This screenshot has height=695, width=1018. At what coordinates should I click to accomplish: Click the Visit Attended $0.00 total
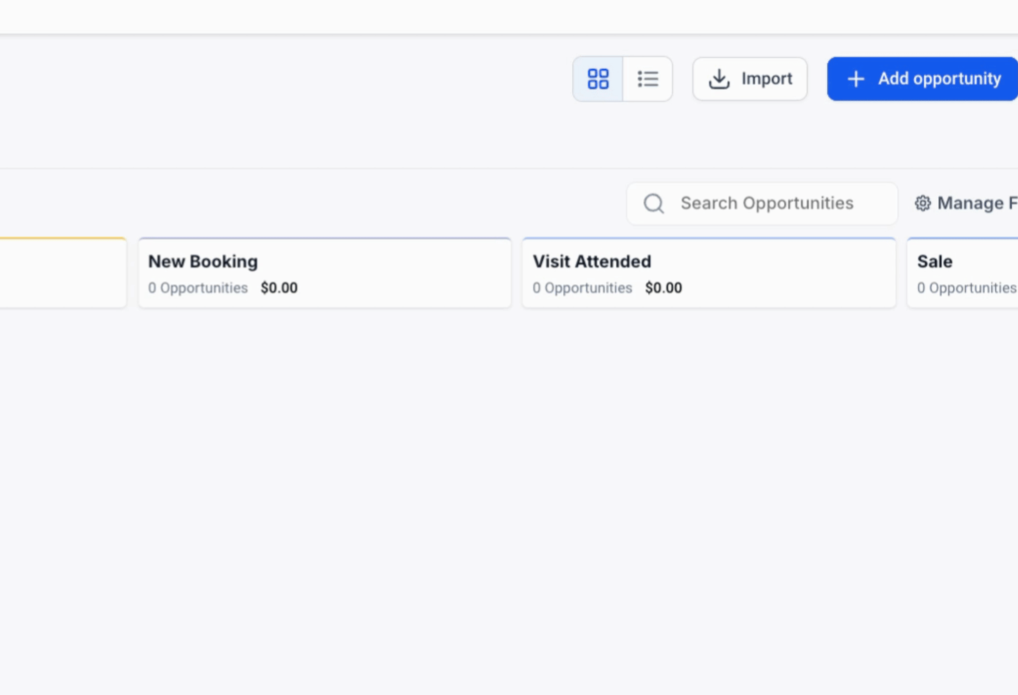[663, 288]
